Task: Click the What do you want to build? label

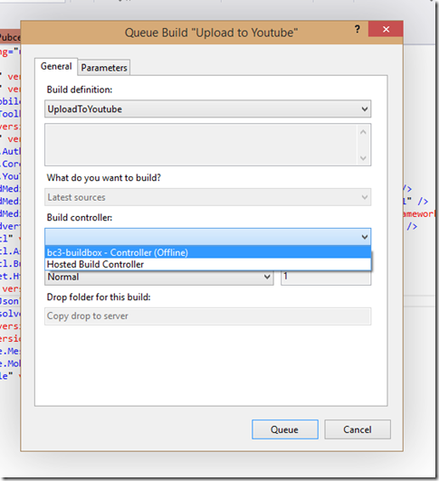Action: tap(104, 177)
